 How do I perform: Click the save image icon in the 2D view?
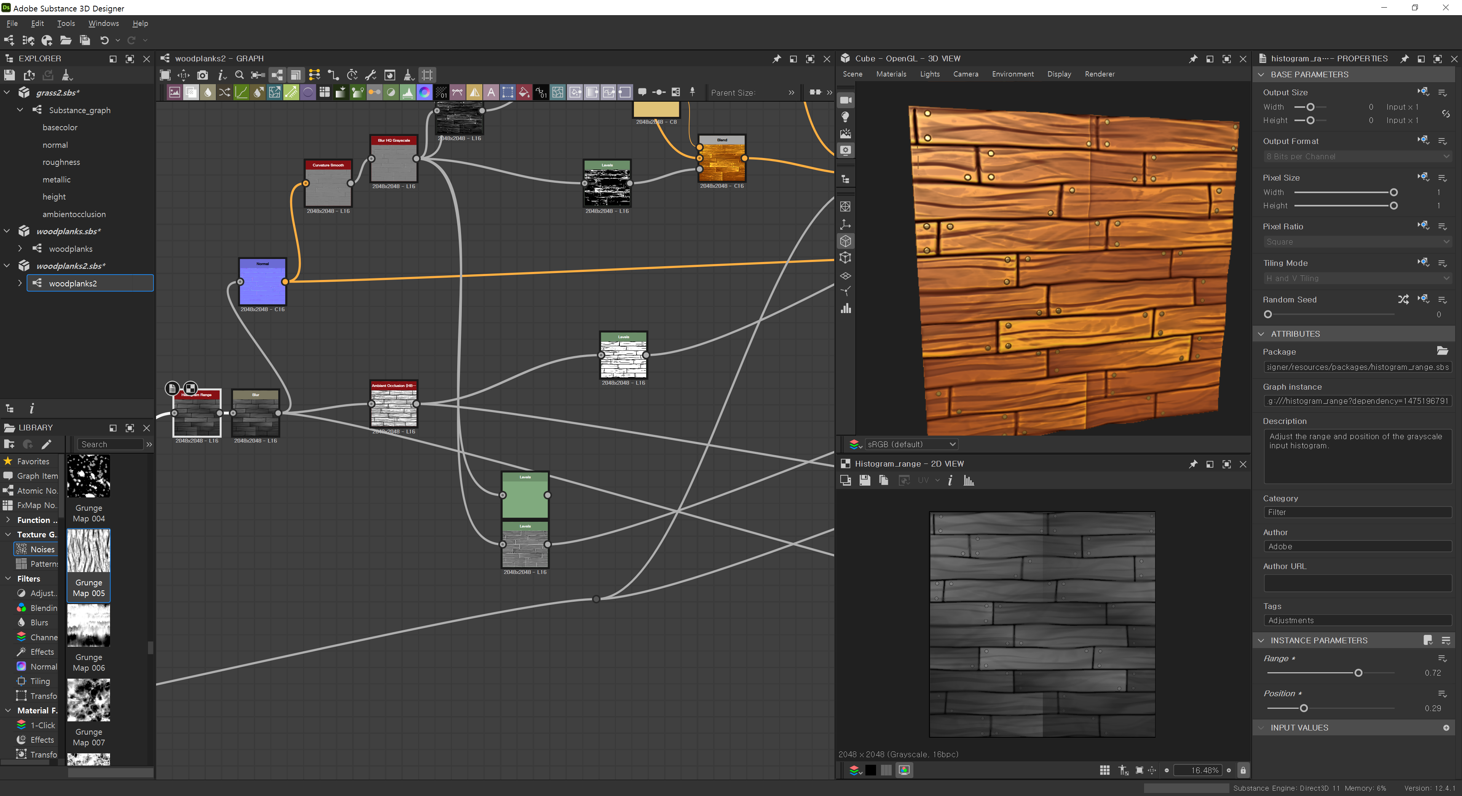click(864, 481)
